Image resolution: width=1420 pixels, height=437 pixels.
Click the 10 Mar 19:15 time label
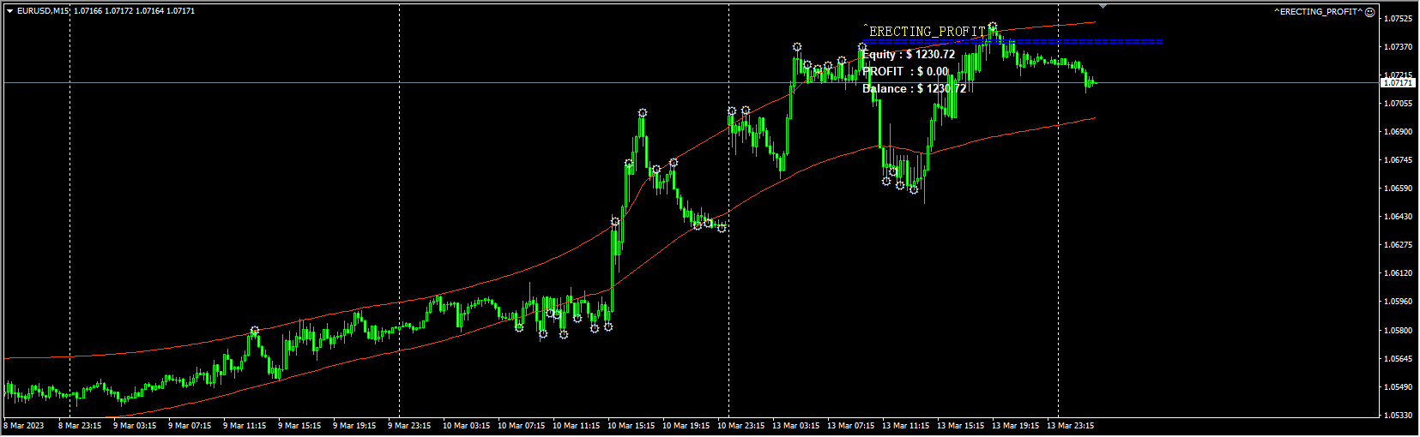(x=686, y=426)
